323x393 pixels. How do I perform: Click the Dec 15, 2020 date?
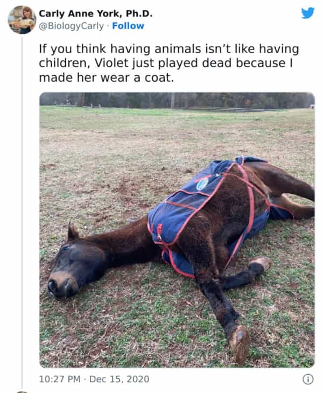point(119,379)
